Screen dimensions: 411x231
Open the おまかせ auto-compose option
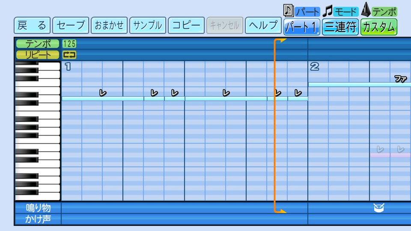click(x=109, y=25)
